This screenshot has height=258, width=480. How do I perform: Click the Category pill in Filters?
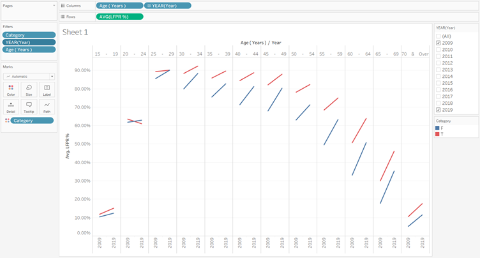tap(29, 35)
